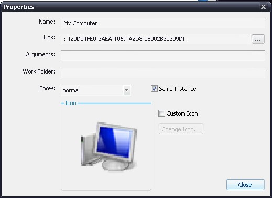The width and height of the screenshot is (272, 198).
Task: Click the "Custom Icon" label text
Action: [x=182, y=113]
